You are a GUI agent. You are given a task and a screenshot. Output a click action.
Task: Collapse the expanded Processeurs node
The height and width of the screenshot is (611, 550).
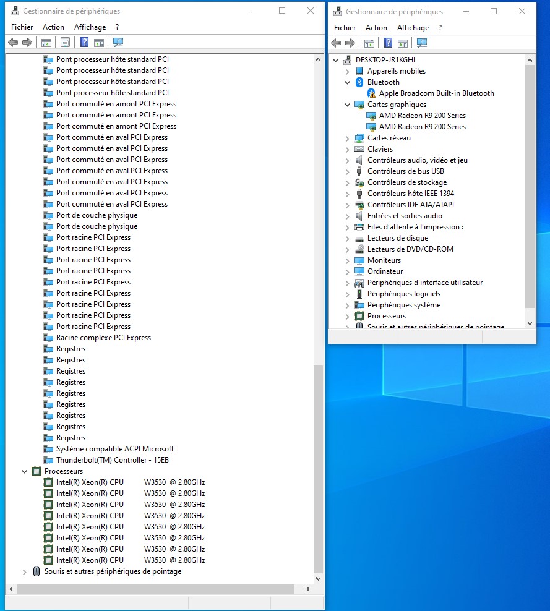coord(25,471)
